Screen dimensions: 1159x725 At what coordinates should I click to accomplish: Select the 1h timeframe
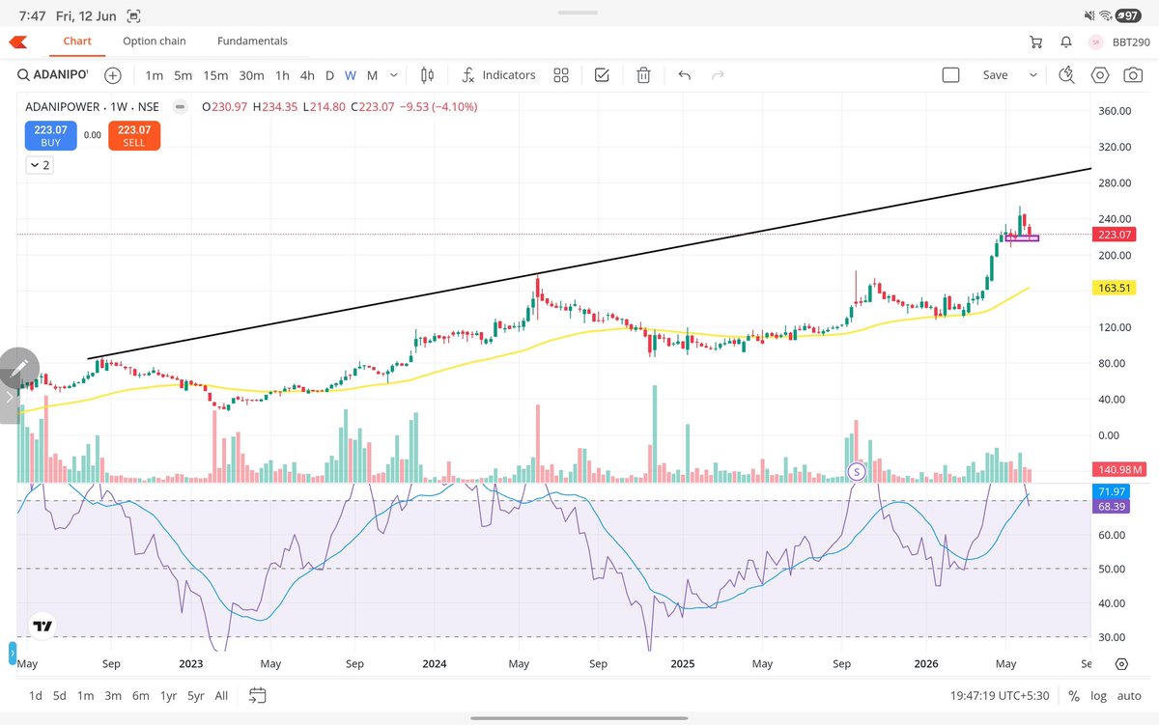point(282,75)
